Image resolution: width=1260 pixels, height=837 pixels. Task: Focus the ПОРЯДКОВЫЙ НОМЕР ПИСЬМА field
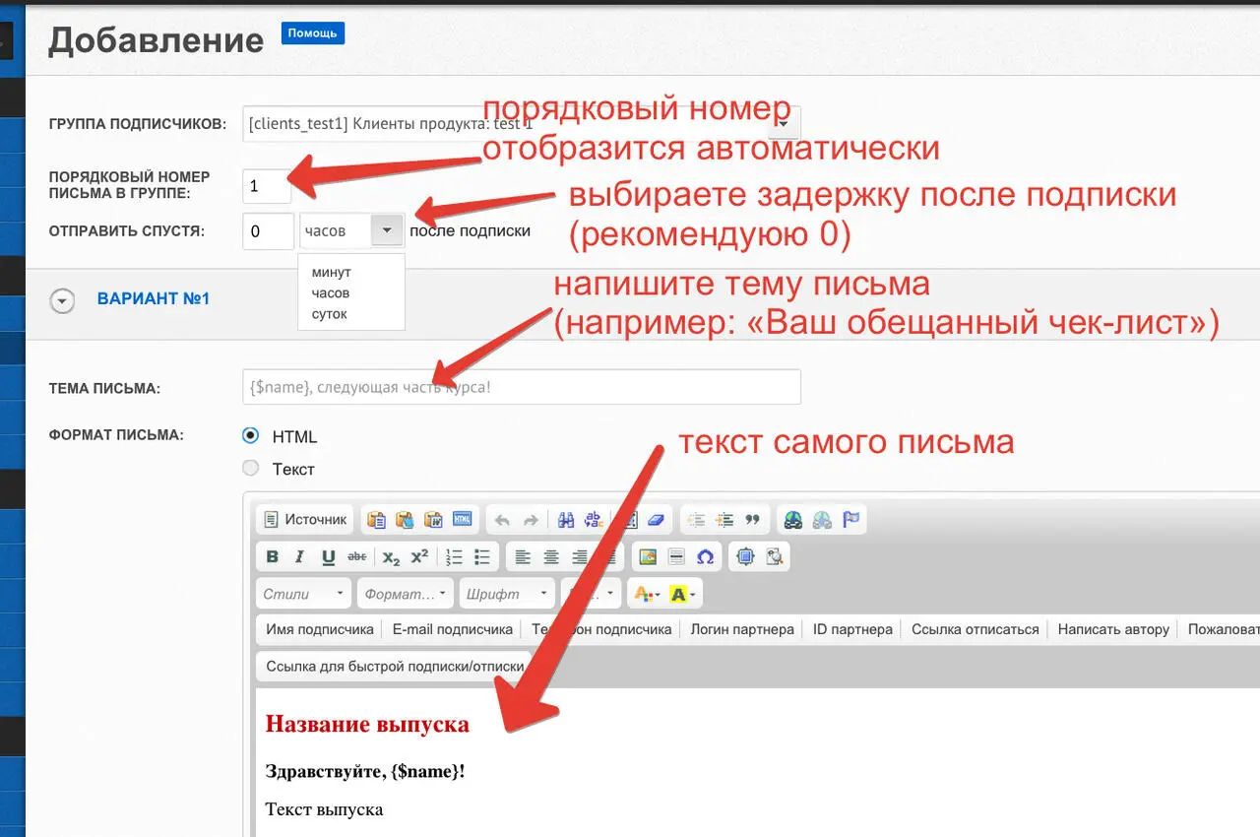(x=267, y=186)
